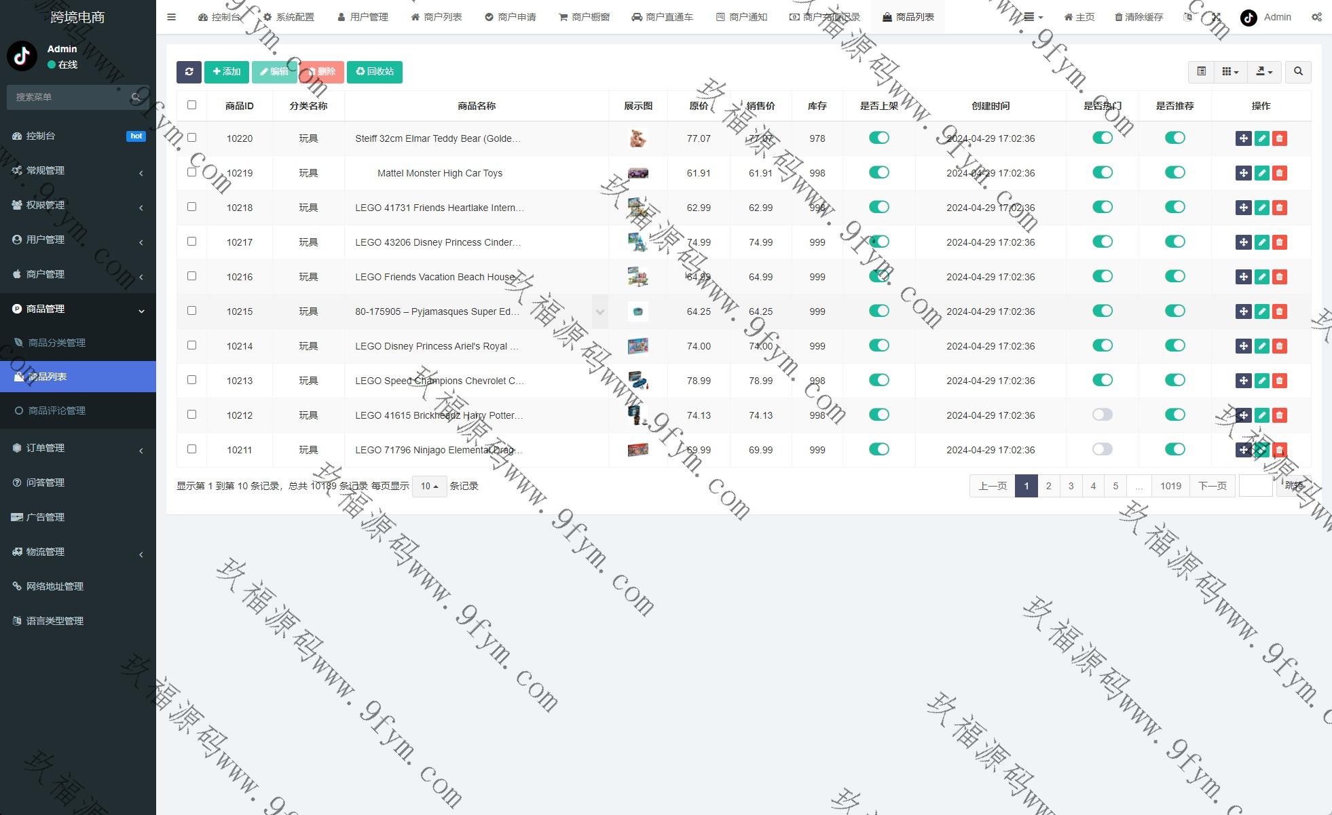Turn off on-shelf toggle for product 10214
1332x815 pixels.
pos(878,345)
